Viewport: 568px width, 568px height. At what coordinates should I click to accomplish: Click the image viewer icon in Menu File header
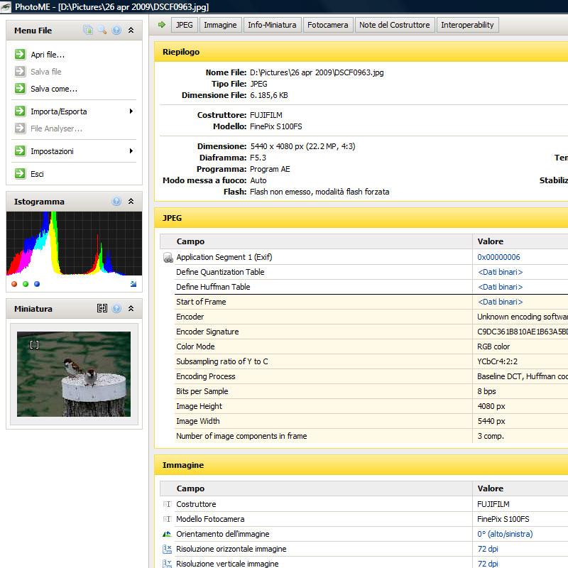pos(88,31)
